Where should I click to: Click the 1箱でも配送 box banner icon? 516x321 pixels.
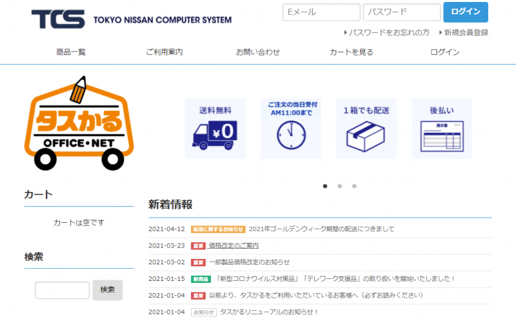pyautogui.click(x=366, y=129)
